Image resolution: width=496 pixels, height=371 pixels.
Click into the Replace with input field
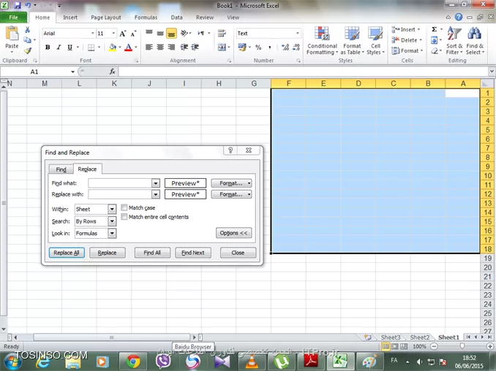click(120, 194)
